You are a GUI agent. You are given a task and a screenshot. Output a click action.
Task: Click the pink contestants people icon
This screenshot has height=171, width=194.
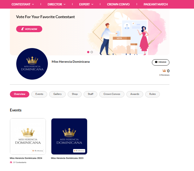point(11,162)
